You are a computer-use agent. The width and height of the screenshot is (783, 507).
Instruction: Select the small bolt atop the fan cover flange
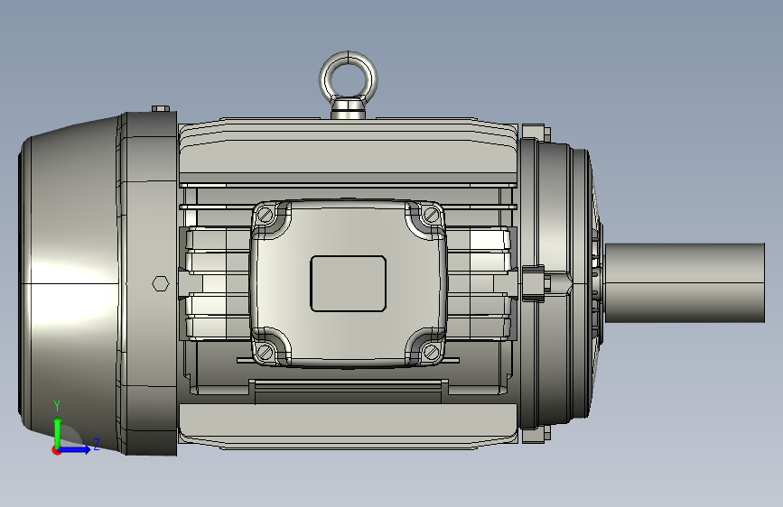(161, 109)
